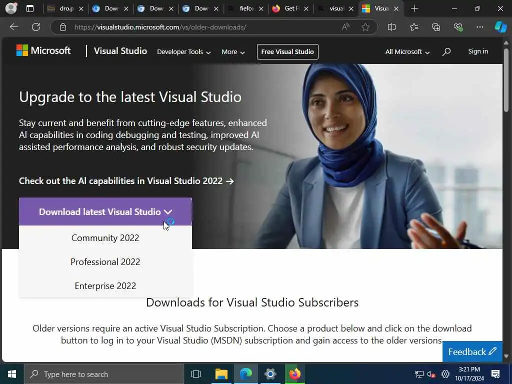The width and height of the screenshot is (512, 384).
Task: Open Read aloud icon in address bar
Action: [345, 27]
